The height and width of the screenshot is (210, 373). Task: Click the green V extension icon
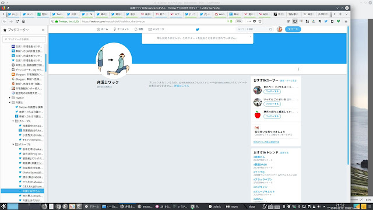pyautogui.click(x=338, y=21)
